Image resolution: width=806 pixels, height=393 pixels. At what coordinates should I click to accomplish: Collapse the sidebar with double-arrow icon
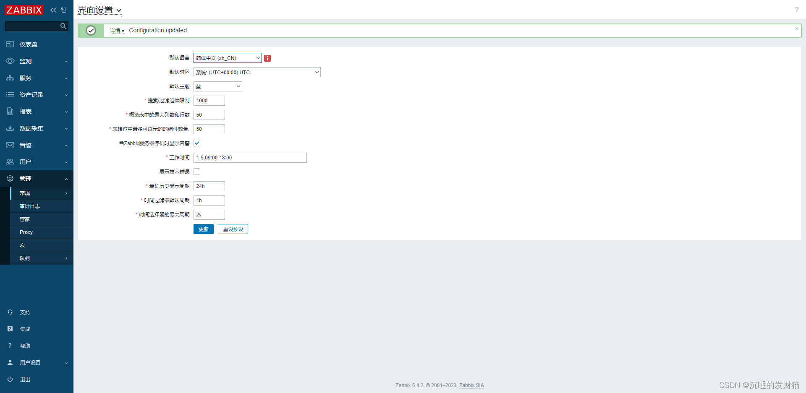(x=53, y=10)
